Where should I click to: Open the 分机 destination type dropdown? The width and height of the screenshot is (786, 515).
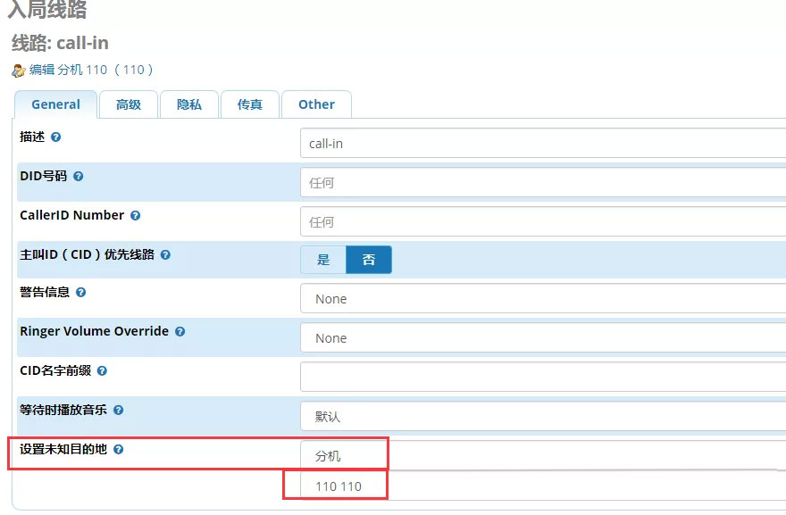[543, 455]
